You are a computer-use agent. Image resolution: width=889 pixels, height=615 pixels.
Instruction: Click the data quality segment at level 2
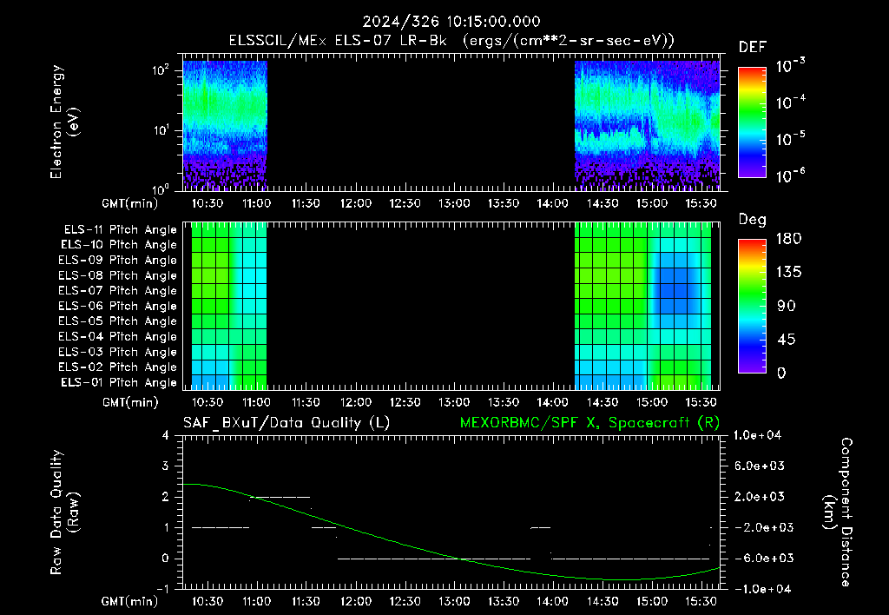(280, 497)
